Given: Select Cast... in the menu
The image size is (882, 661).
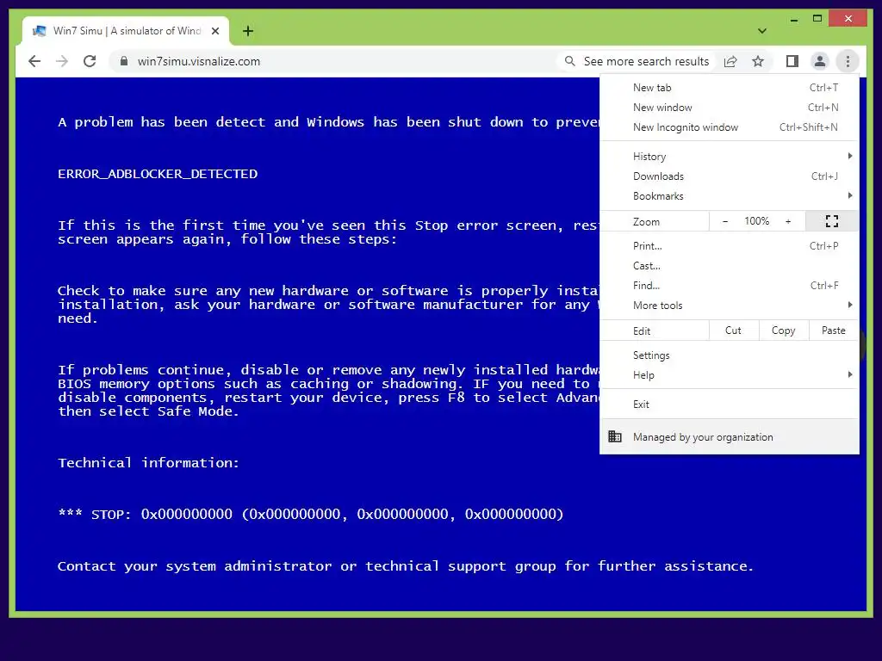Looking at the screenshot, I should pos(730,265).
